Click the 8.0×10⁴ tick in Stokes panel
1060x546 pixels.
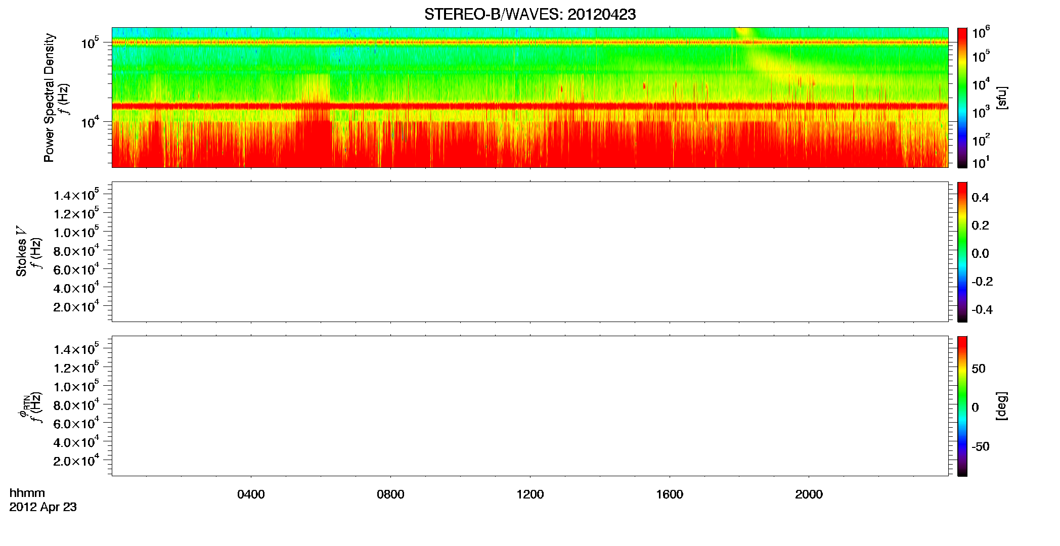coord(76,251)
